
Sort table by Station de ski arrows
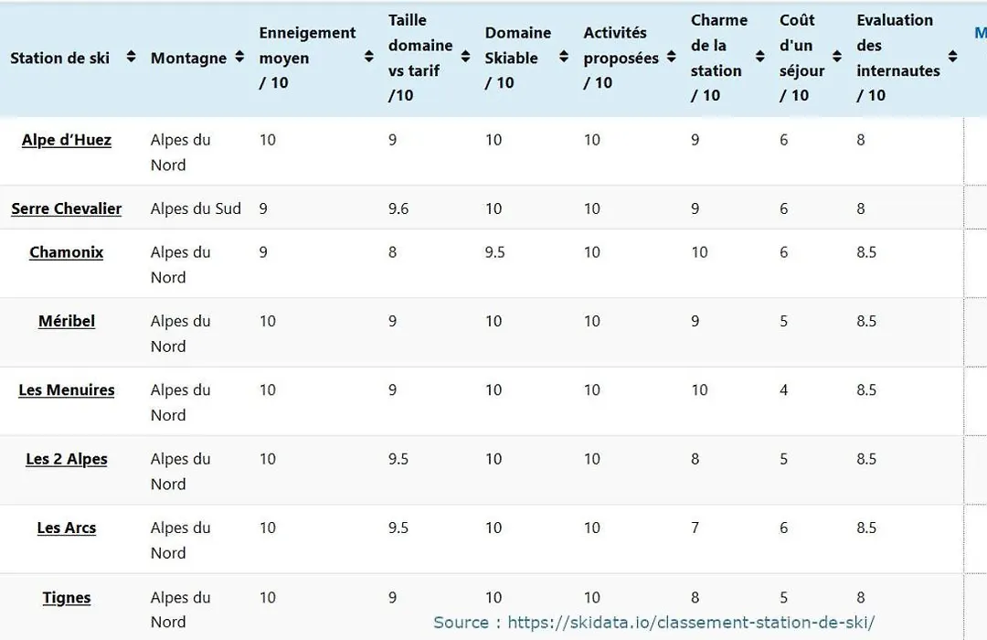(131, 58)
